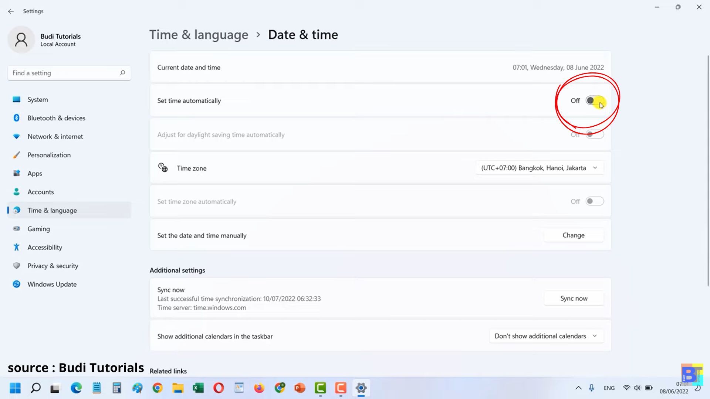Viewport: 710px width, 399px height.
Task: Open Bluetooth & devices category
Action: pos(69,118)
